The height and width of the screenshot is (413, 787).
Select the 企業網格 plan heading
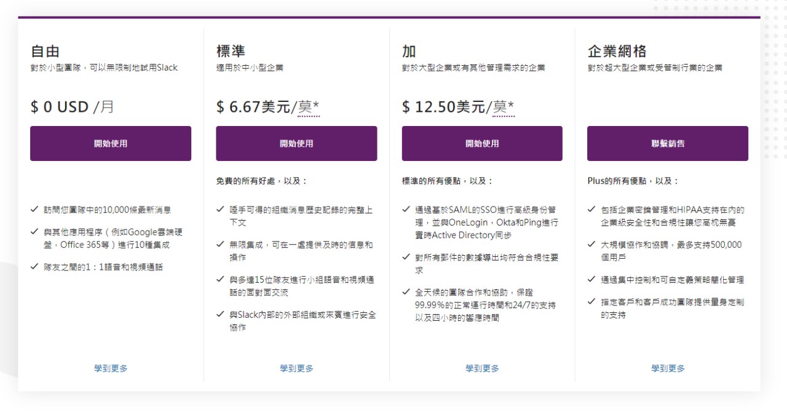click(x=617, y=51)
